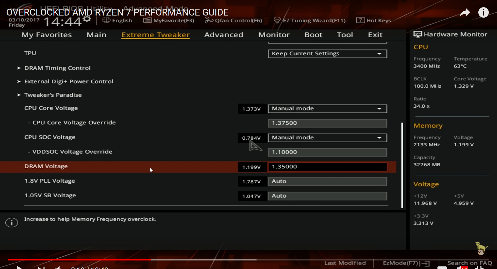Image resolution: width=497 pixels, height=269 pixels.
Task: Click the +3.3V 3.313 V reading
Action: tap(423, 223)
